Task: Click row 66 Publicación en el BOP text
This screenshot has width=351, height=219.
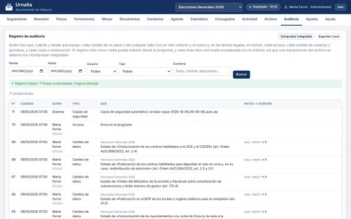Action: tap(168, 201)
